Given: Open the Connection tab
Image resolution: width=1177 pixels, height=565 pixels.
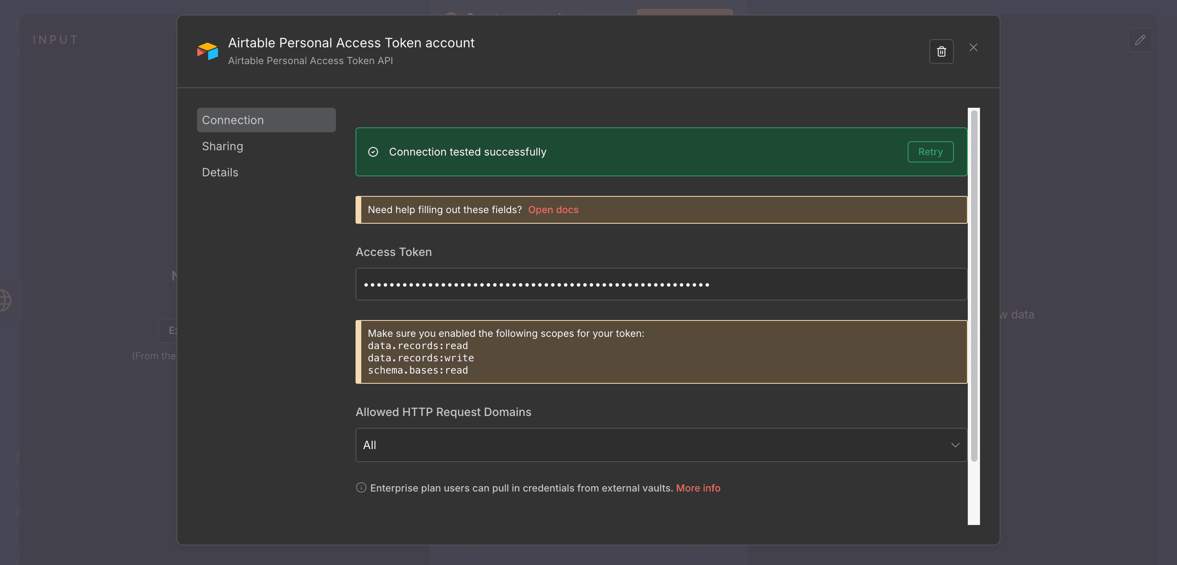Looking at the screenshot, I should point(266,120).
